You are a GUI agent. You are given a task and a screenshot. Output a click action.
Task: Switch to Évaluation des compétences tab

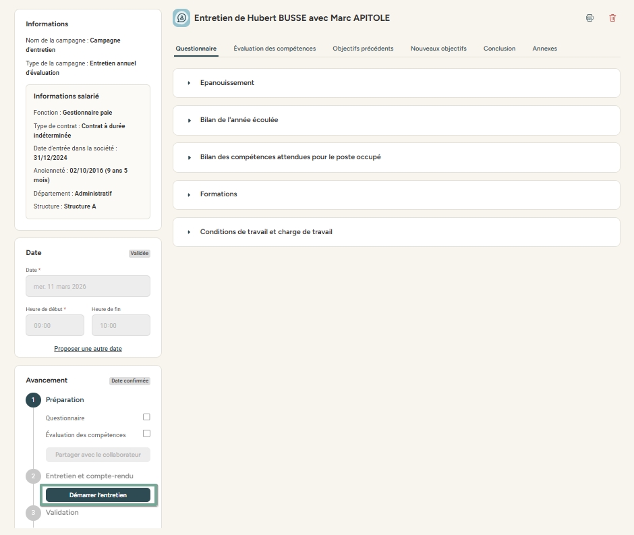pyautogui.click(x=275, y=49)
